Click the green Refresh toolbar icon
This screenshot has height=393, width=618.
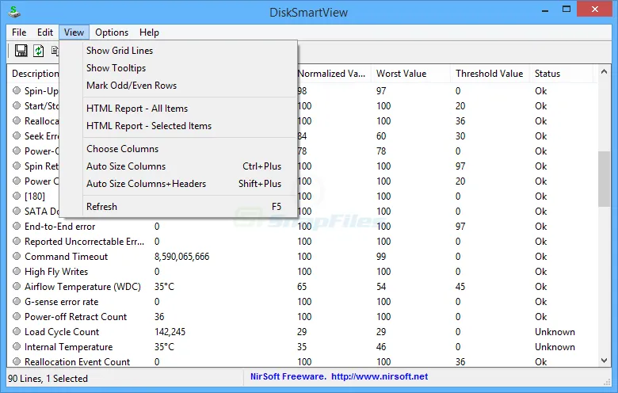tap(38, 51)
